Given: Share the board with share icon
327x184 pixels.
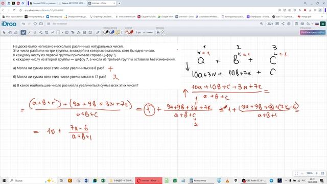Looking at the screenshot, I should point(283,24).
